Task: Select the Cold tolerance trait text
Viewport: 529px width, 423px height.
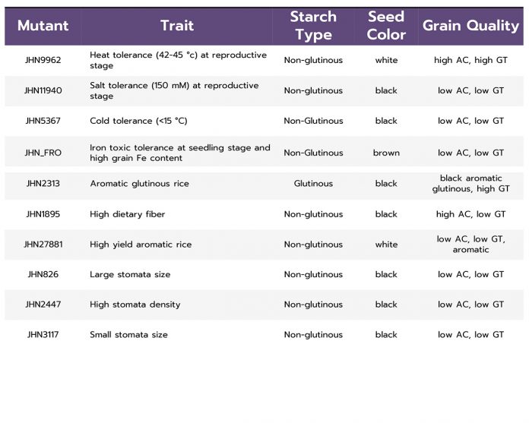Action: (138, 121)
